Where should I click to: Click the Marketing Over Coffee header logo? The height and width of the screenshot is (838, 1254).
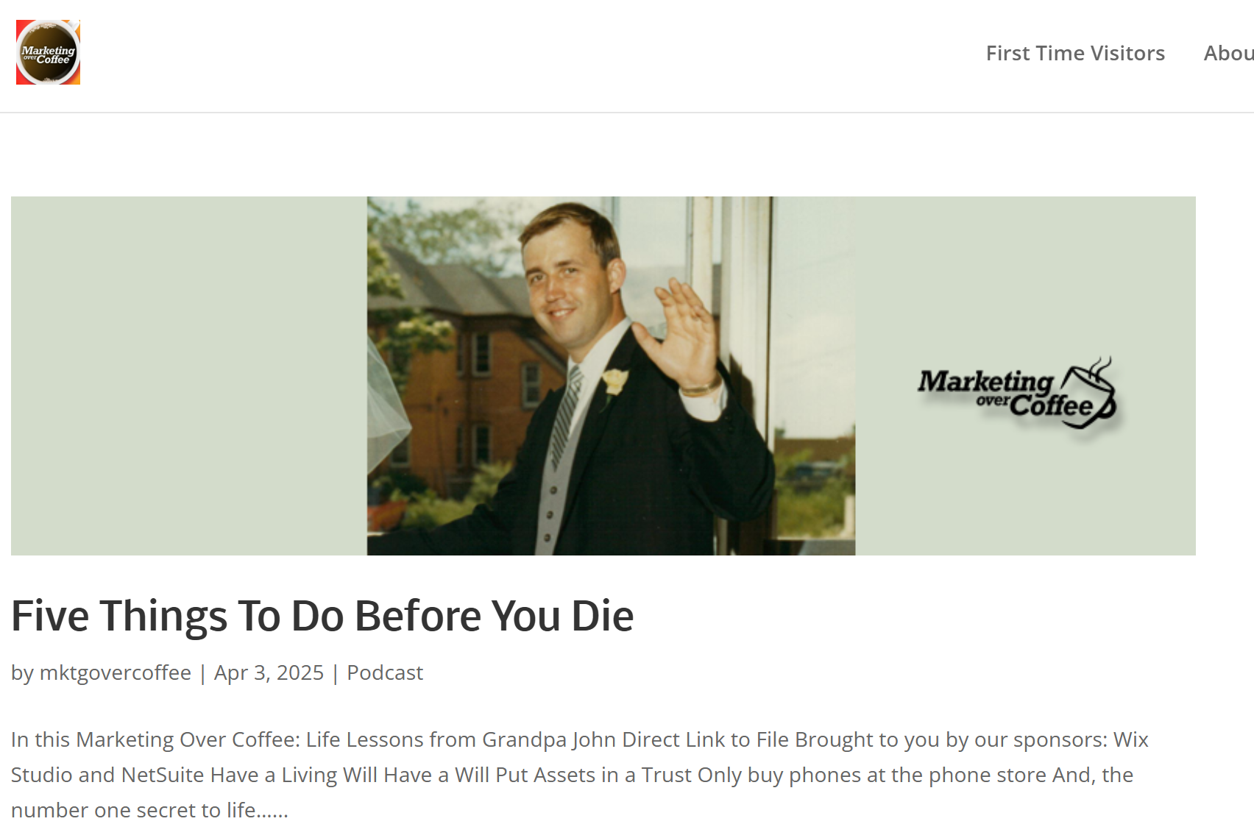click(48, 52)
